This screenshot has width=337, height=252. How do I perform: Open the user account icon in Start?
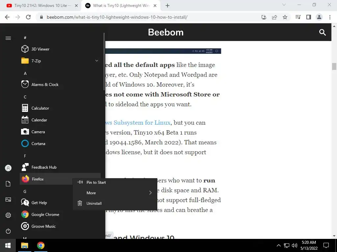click(x=8, y=168)
